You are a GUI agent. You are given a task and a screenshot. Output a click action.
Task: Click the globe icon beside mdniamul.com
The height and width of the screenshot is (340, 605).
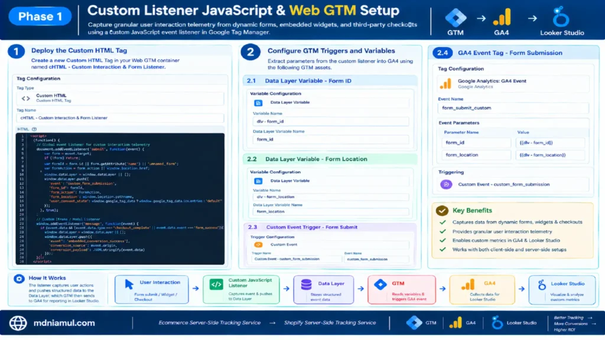18,323
